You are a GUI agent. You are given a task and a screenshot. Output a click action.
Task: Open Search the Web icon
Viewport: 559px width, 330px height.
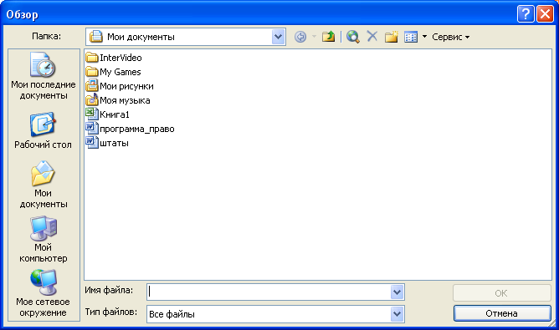353,37
